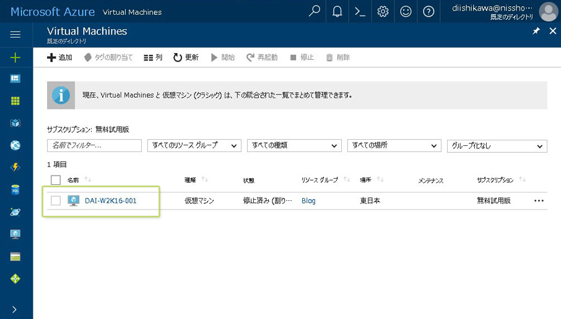Open the grouping dropdown

pos(497,146)
